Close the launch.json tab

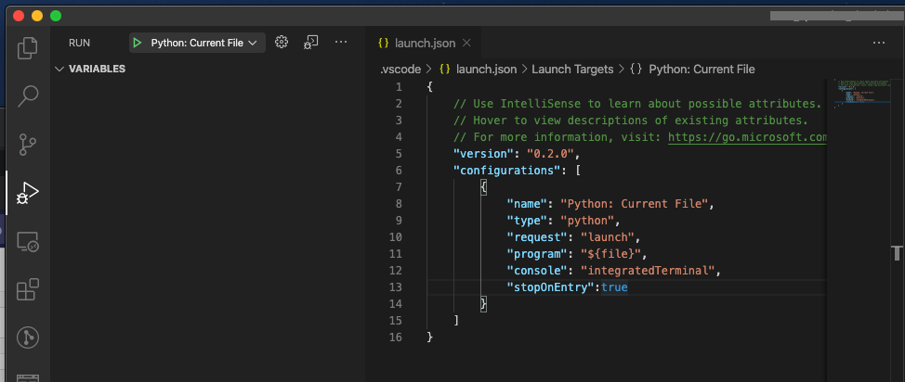467,43
